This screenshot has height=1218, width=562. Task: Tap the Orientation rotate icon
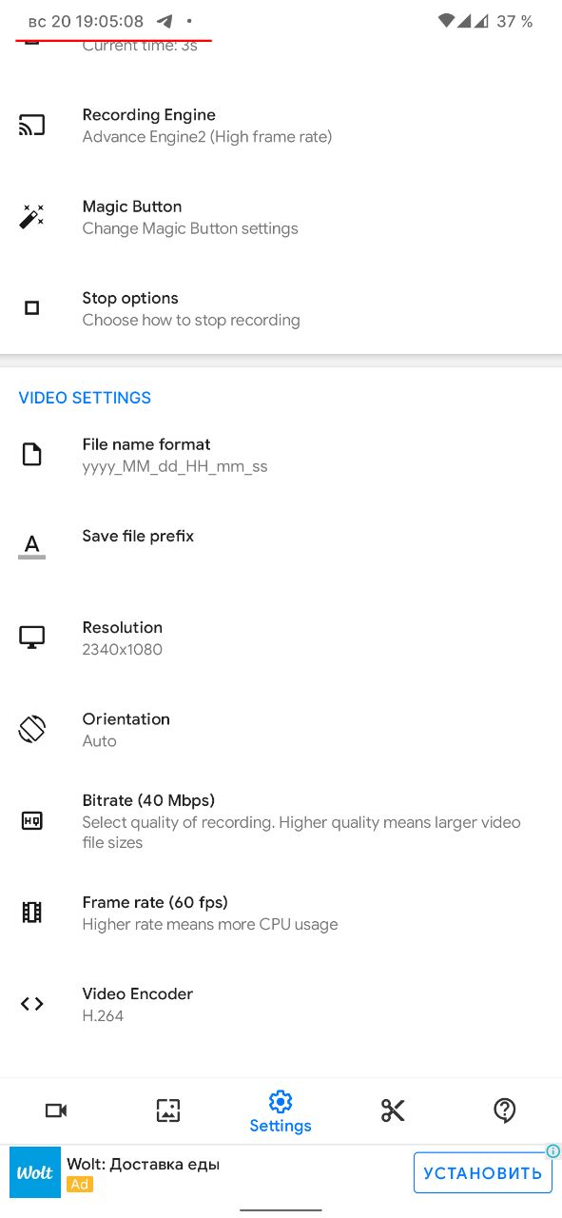pyautogui.click(x=31, y=729)
